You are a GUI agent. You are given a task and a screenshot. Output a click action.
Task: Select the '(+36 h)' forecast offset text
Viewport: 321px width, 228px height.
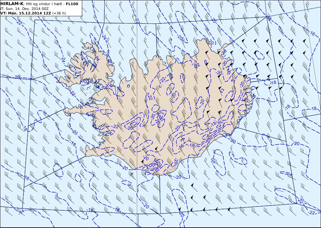click(59, 13)
